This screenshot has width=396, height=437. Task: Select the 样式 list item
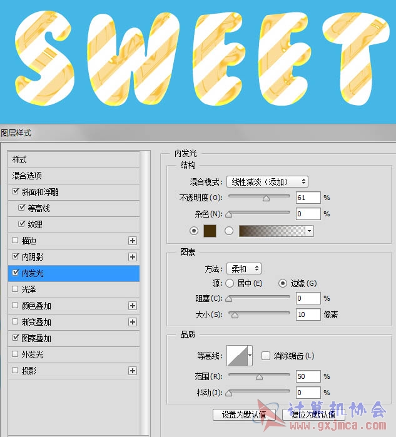(x=74, y=159)
